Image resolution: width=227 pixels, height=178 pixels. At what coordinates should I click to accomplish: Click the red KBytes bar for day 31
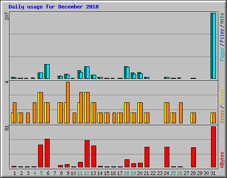pyautogui.click(x=213, y=147)
